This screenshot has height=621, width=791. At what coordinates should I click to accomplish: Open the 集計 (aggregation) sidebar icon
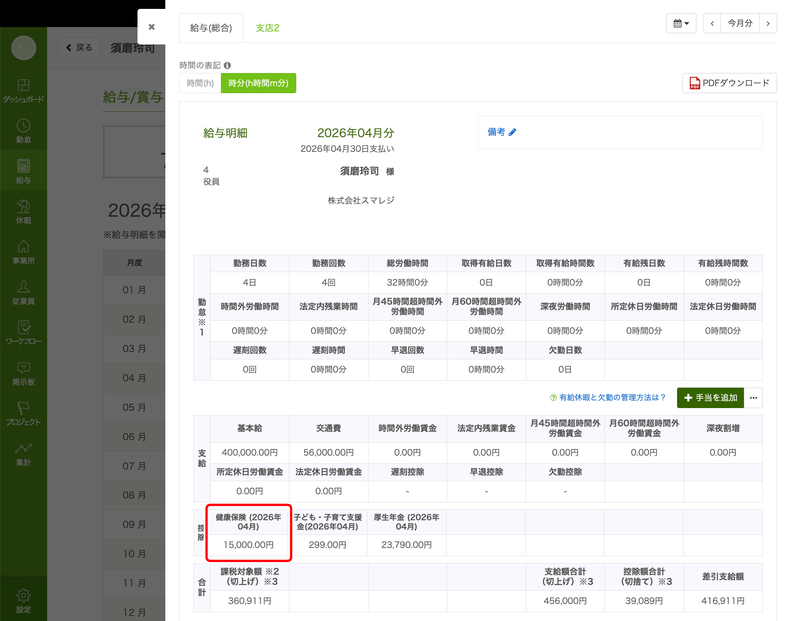tap(24, 453)
